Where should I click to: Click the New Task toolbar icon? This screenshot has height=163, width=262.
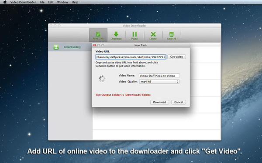pos(98,35)
